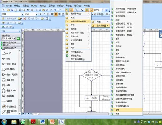Click the Copy icon in the toolbar

pos(40,10)
